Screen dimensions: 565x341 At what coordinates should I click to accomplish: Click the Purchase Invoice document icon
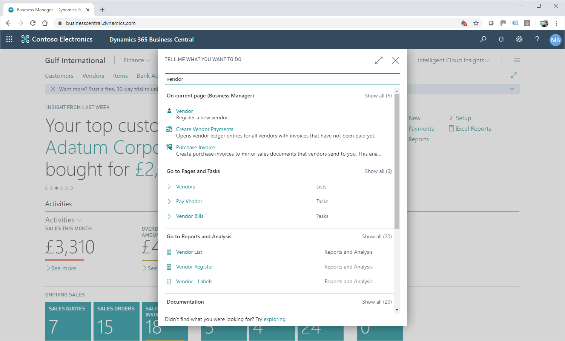(169, 147)
